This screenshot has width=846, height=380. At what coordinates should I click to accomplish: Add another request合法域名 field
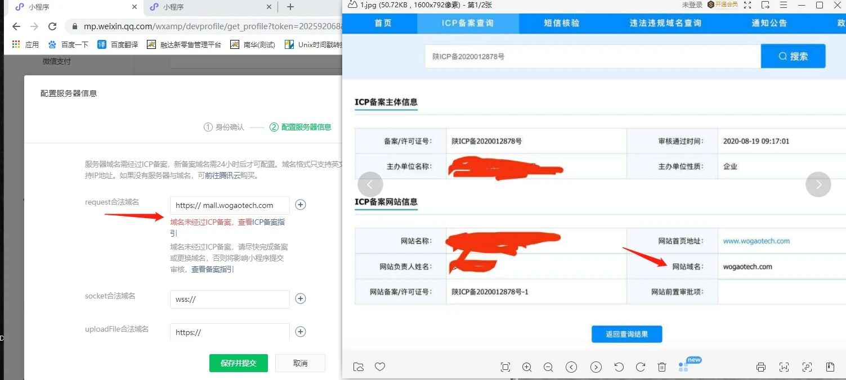[301, 205]
